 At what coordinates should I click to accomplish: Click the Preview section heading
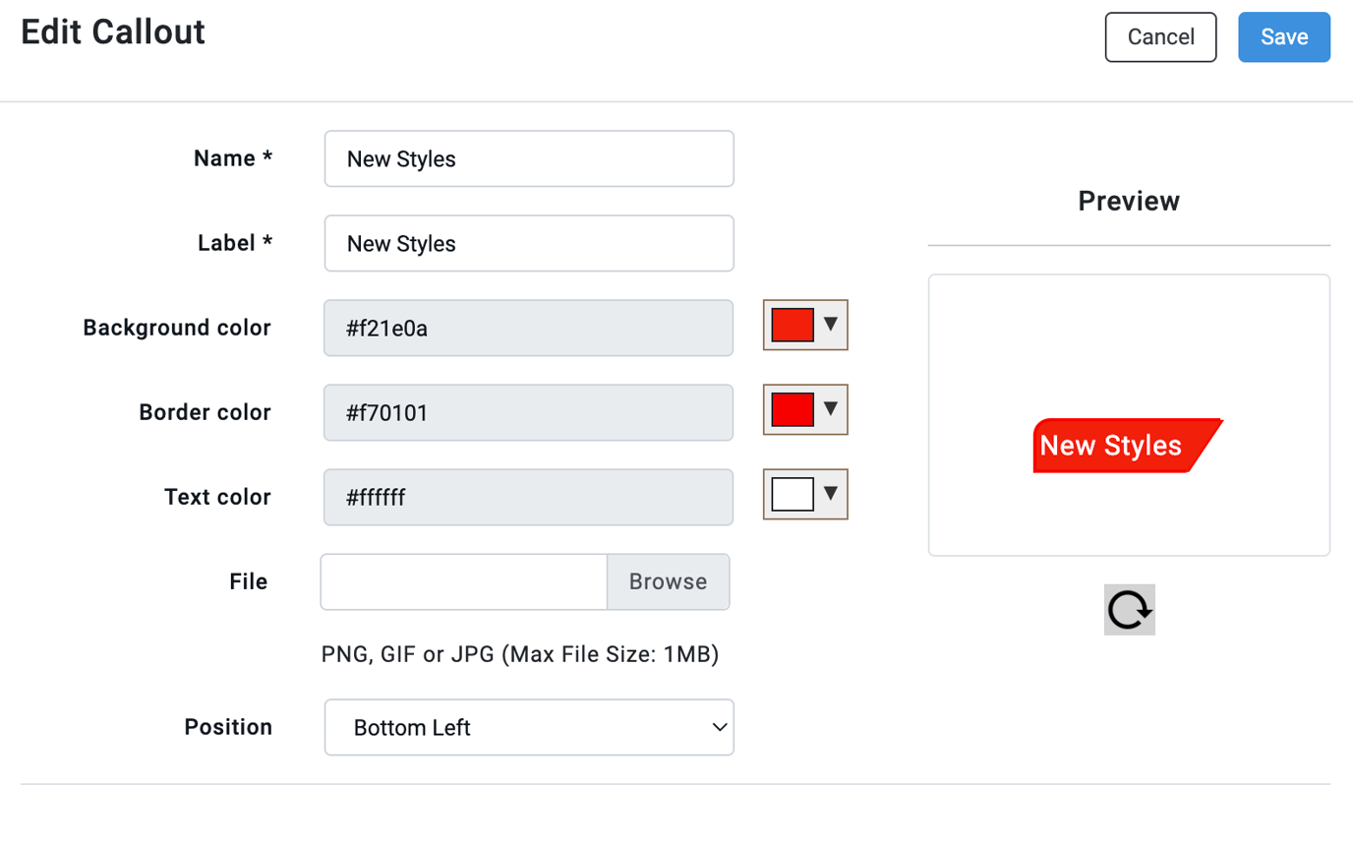pyautogui.click(x=1128, y=201)
